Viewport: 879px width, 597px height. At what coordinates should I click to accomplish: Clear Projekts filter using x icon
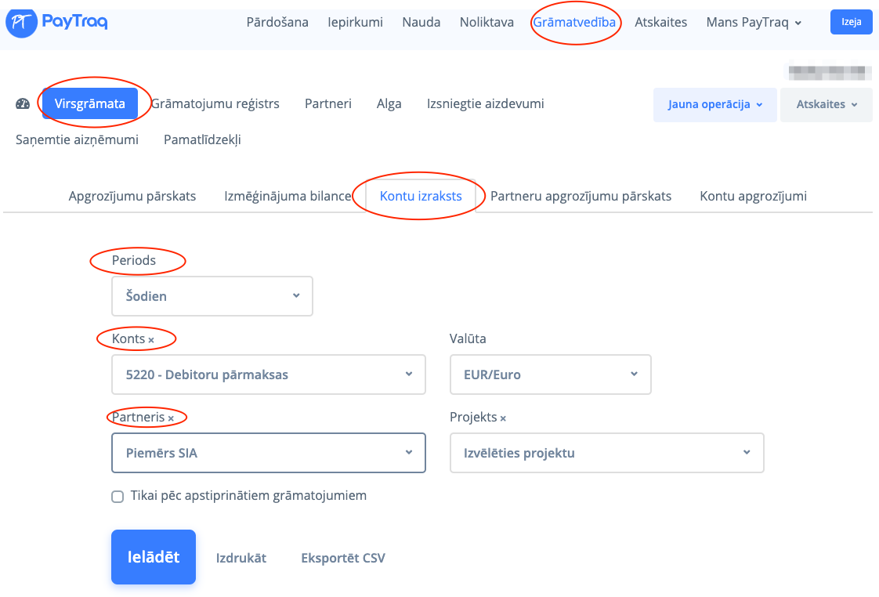[x=503, y=418]
